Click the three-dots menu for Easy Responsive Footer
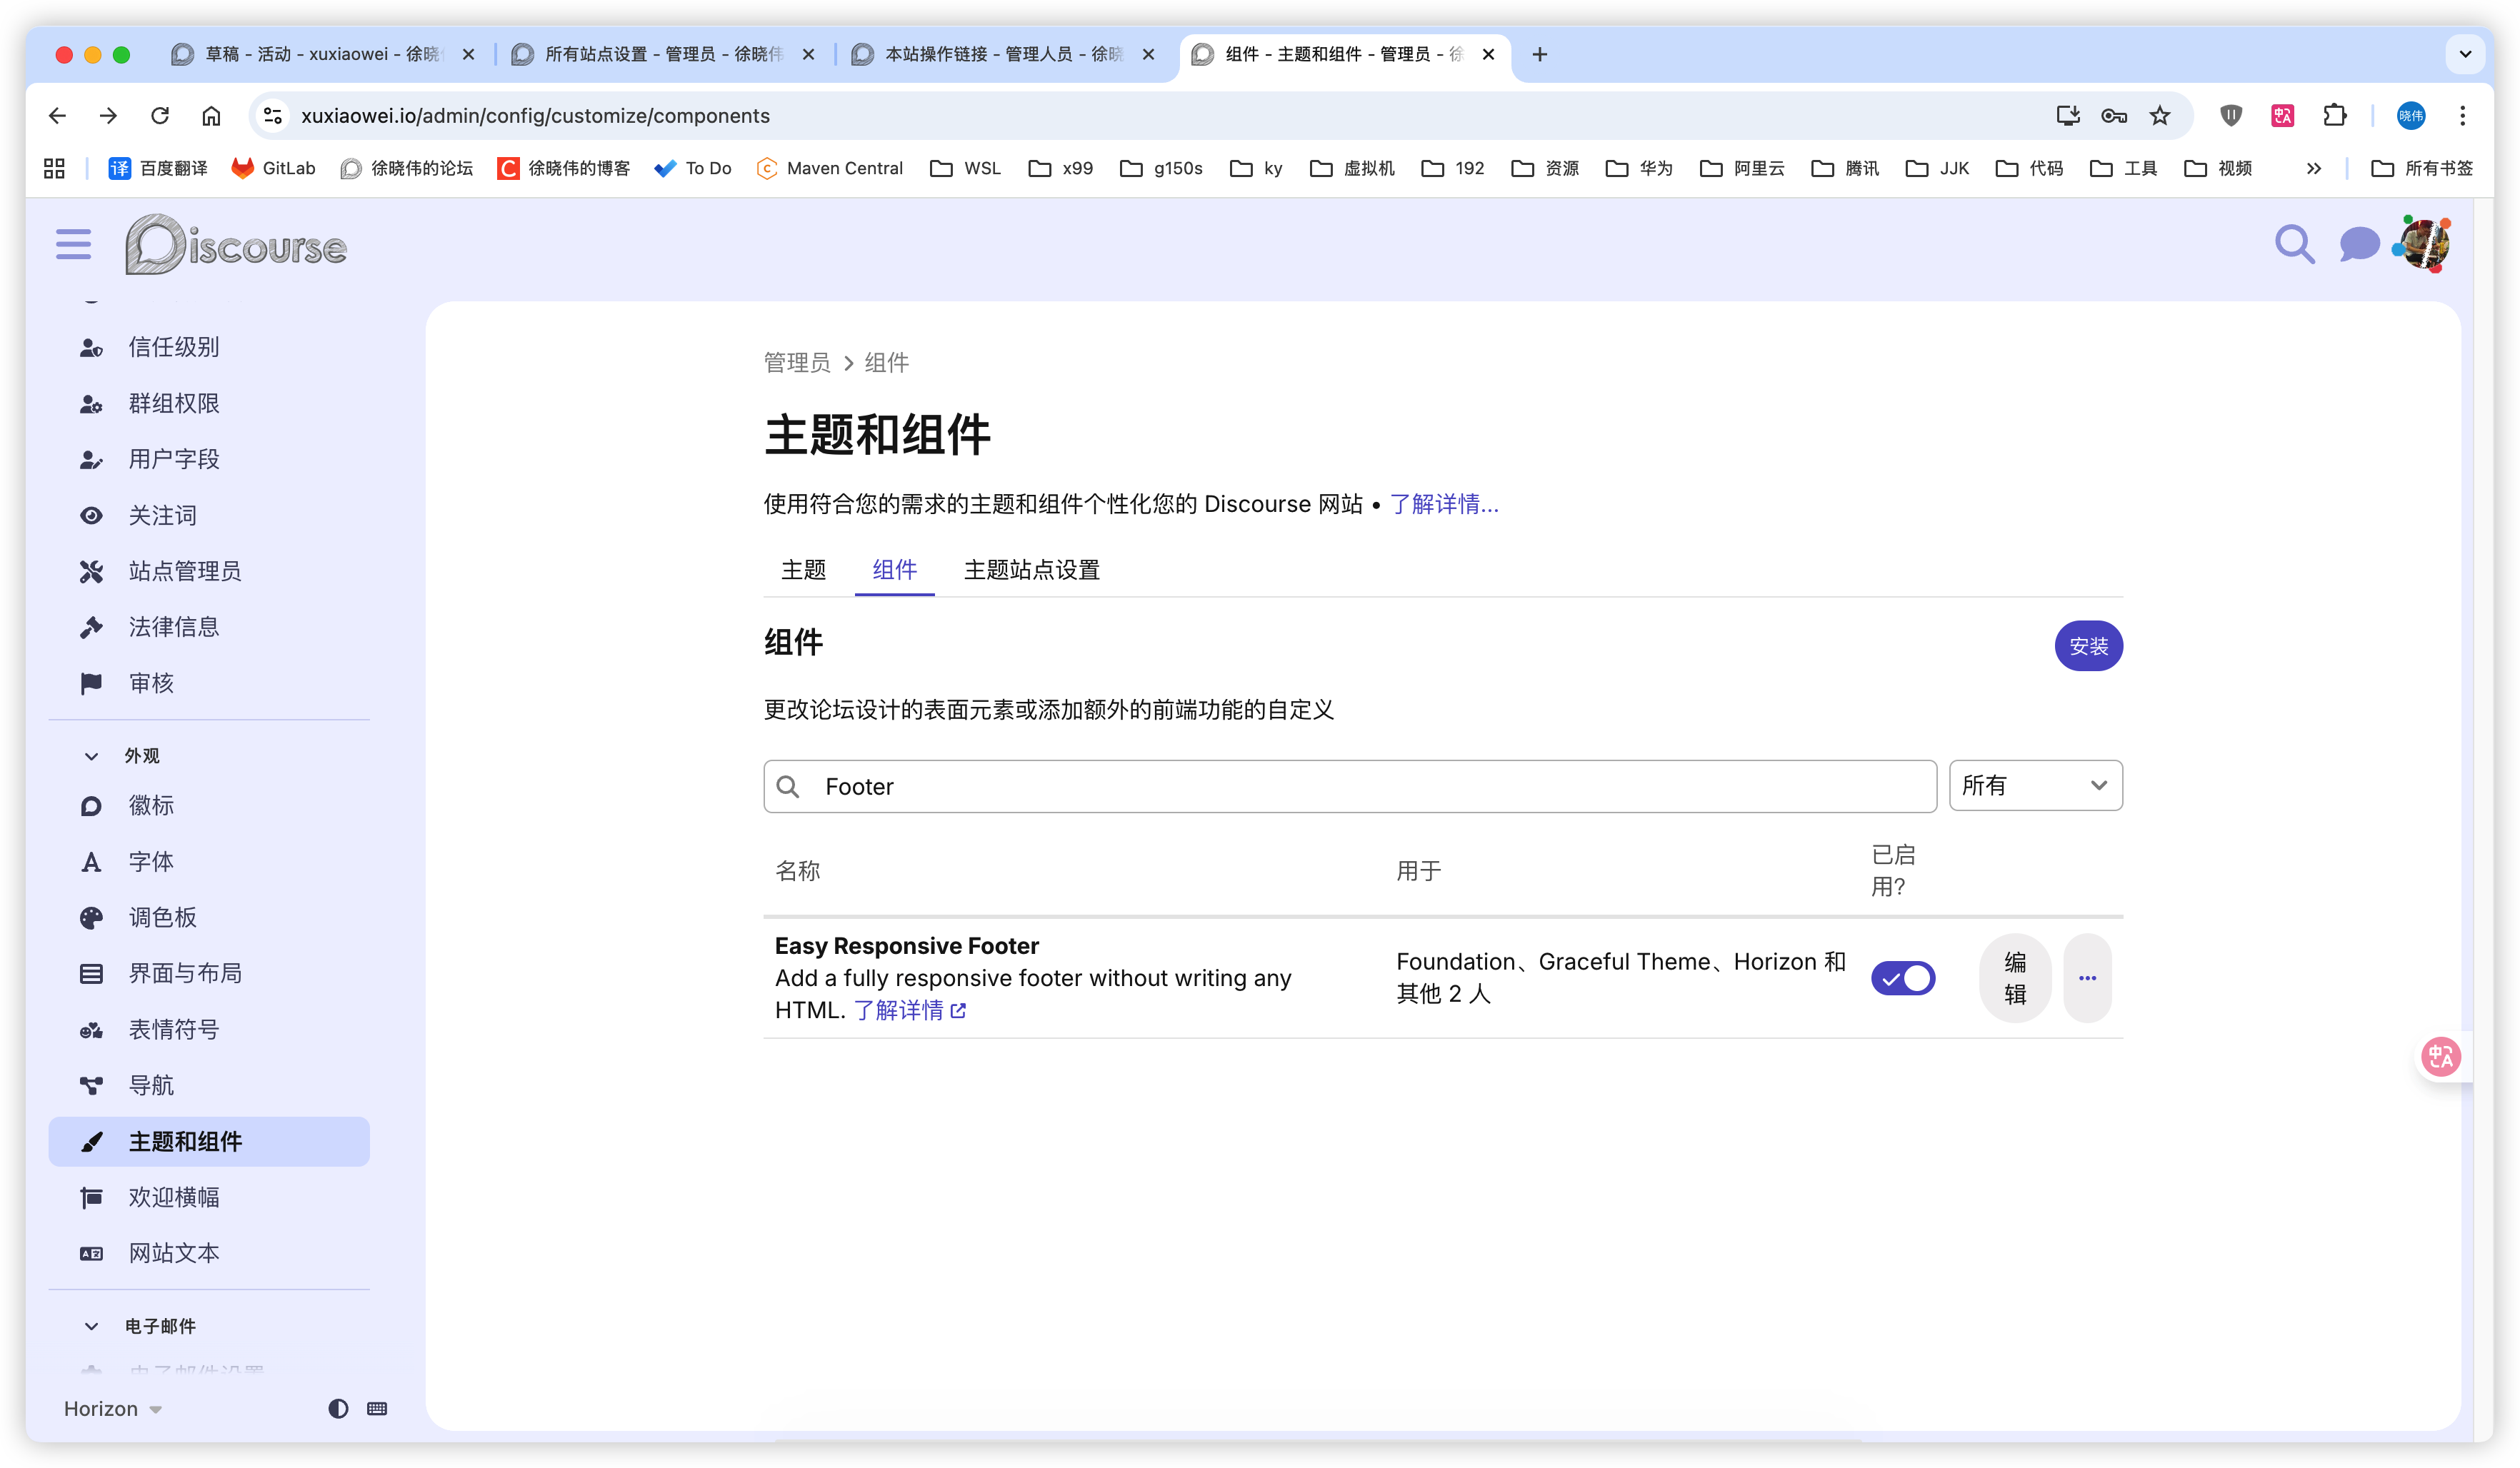This screenshot has height=1468, width=2520. 2087,977
